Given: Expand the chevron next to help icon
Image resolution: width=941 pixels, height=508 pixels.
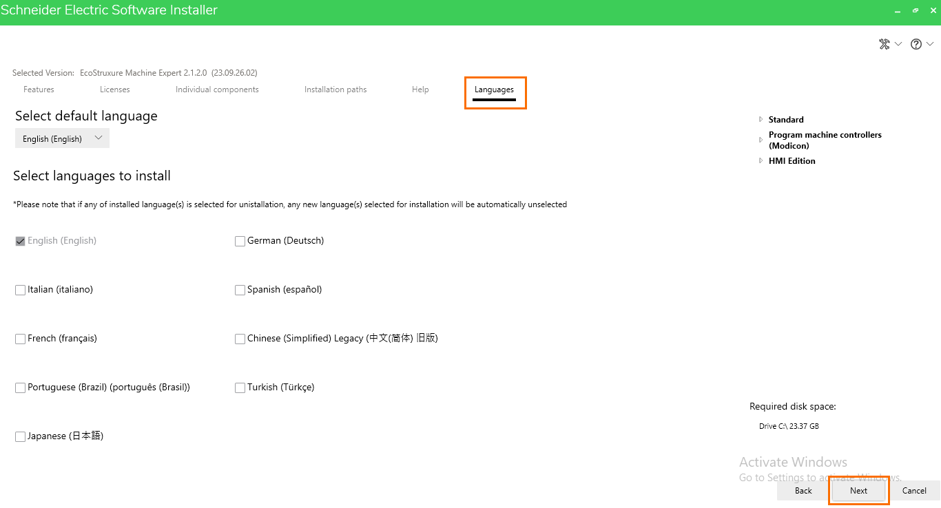Looking at the screenshot, I should click(x=930, y=44).
